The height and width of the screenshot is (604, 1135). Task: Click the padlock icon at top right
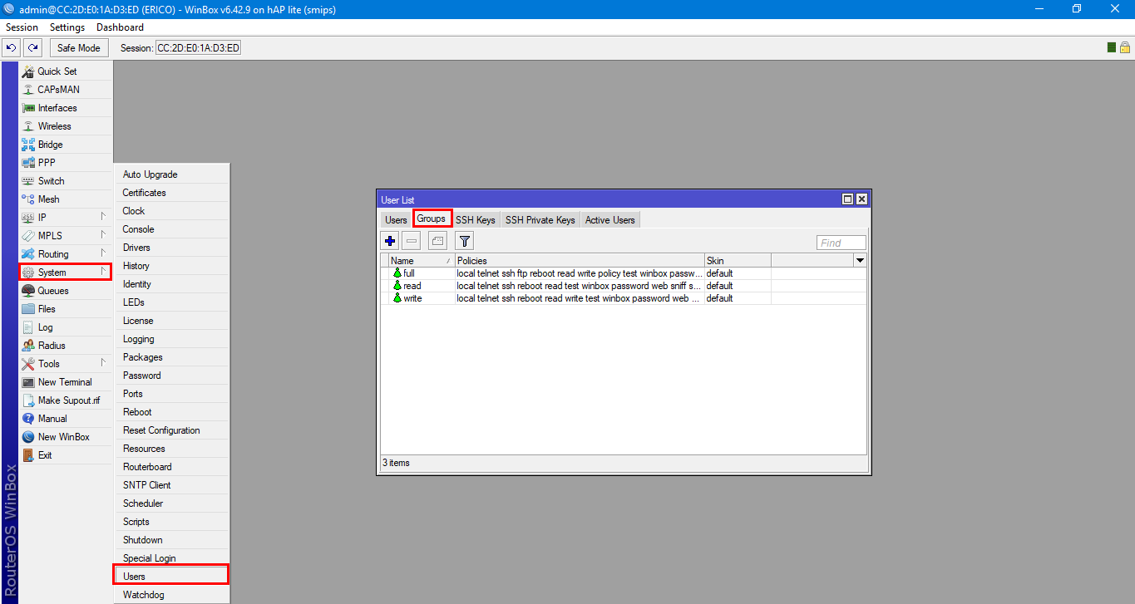[x=1124, y=48]
